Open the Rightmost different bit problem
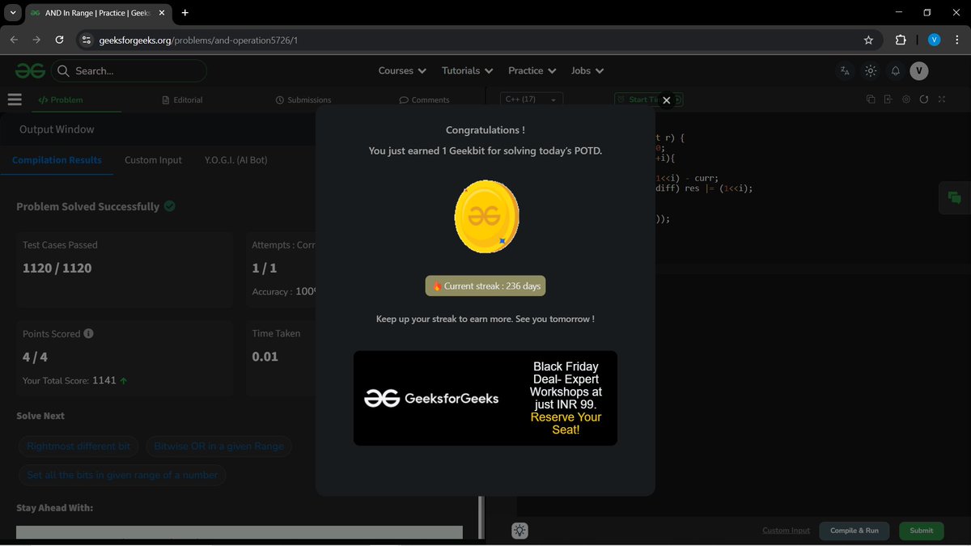Image resolution: width=971 pixels, height=546 pixels. point(78,446)
